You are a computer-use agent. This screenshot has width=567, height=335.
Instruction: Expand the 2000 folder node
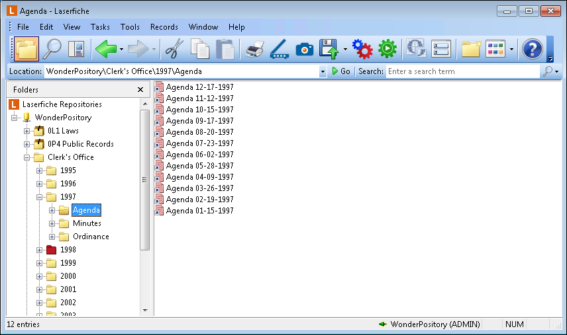click(40, 277)
